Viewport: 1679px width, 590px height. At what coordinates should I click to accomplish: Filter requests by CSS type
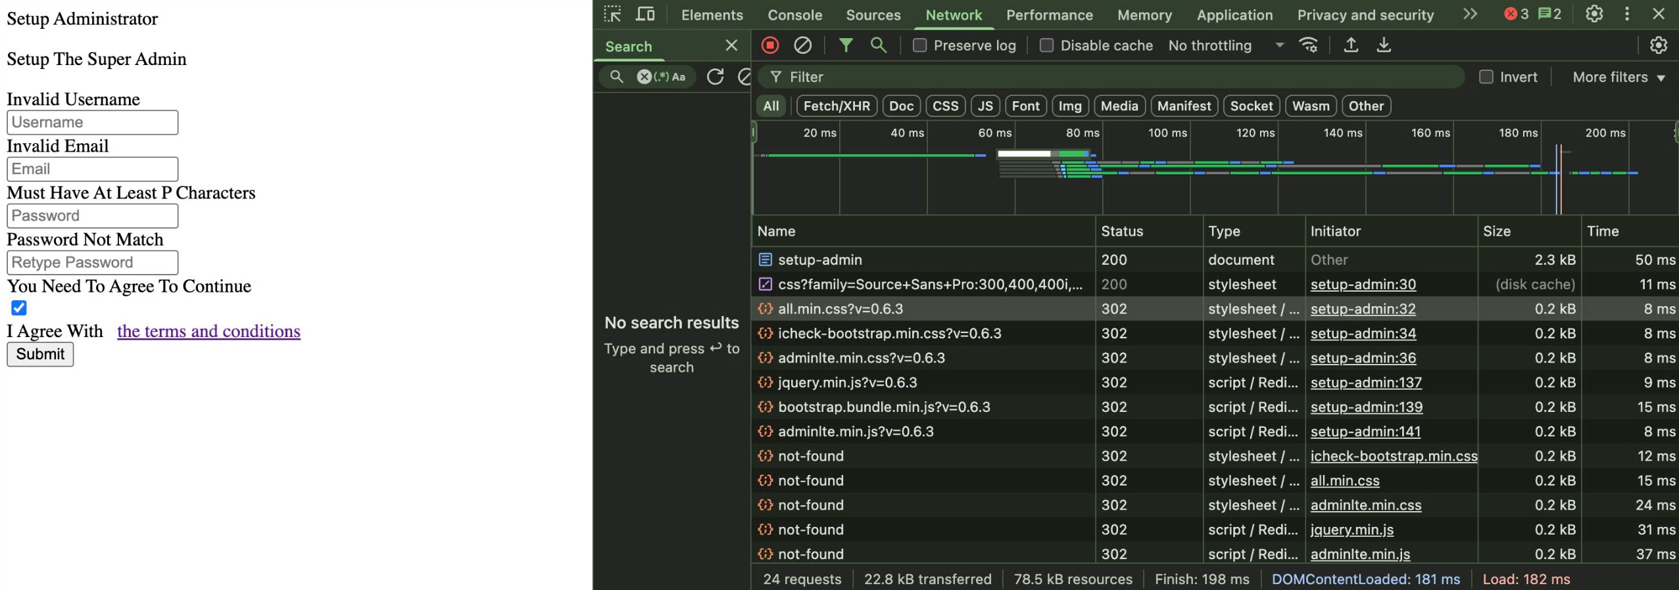(945, 106)
